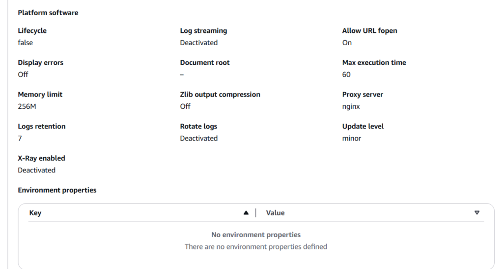Click the nginx proxy server value
The height and width of the screenshot is (269, 503).
tap(351, 106)
